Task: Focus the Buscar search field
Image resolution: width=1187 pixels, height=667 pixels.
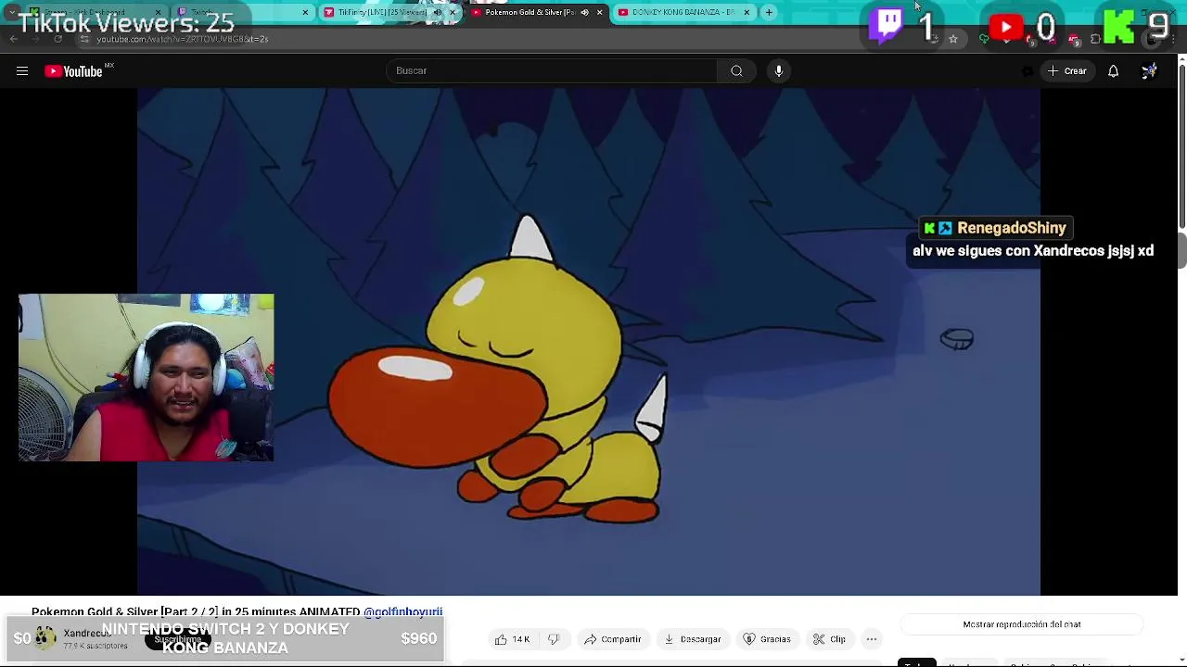Action: (x=552, y=70)
